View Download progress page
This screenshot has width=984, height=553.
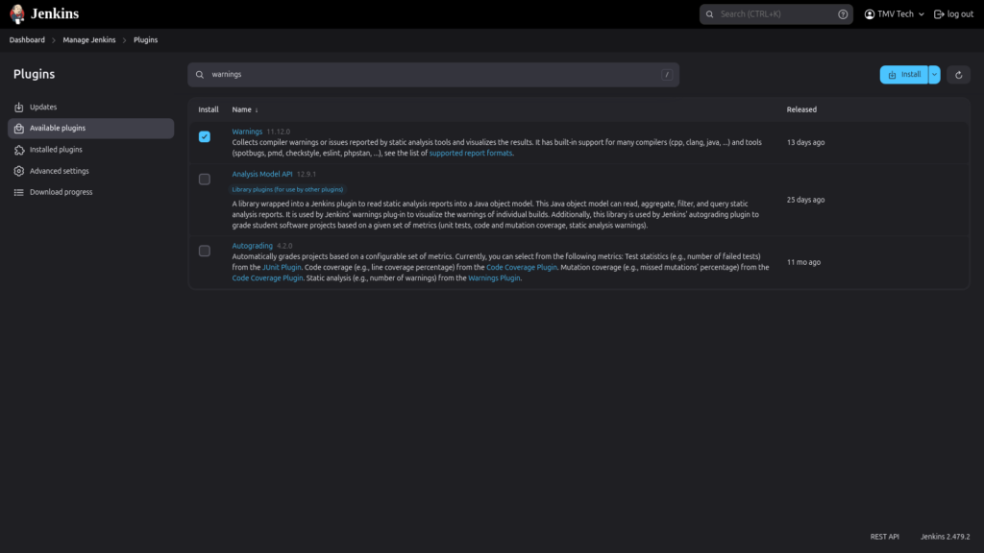point(91,192)
